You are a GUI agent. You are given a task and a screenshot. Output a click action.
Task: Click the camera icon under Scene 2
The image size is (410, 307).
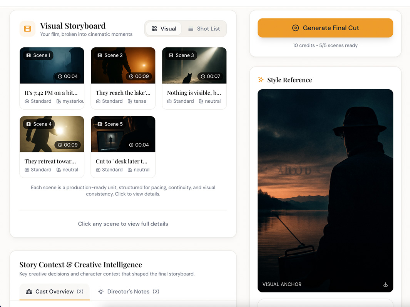[x=98, y=101]
